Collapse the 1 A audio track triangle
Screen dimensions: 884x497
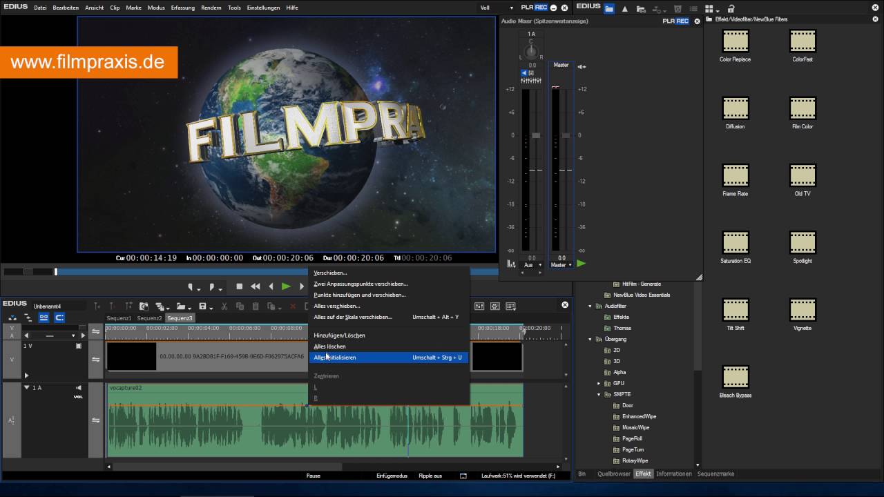[27, 388]
